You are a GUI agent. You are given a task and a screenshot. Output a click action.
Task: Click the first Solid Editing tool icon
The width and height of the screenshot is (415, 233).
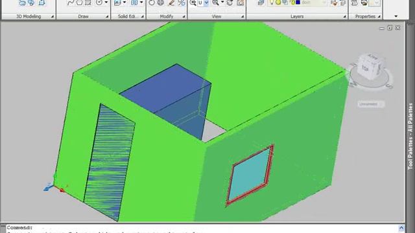click(117, 3)
